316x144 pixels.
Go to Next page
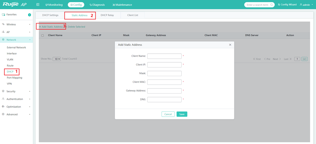tap(277, 59)
